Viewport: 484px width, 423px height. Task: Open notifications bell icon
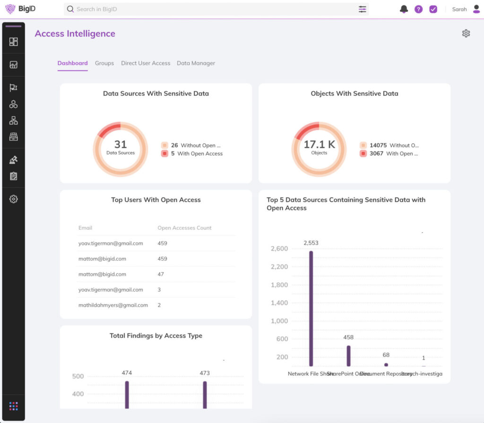tap(404, 9)
